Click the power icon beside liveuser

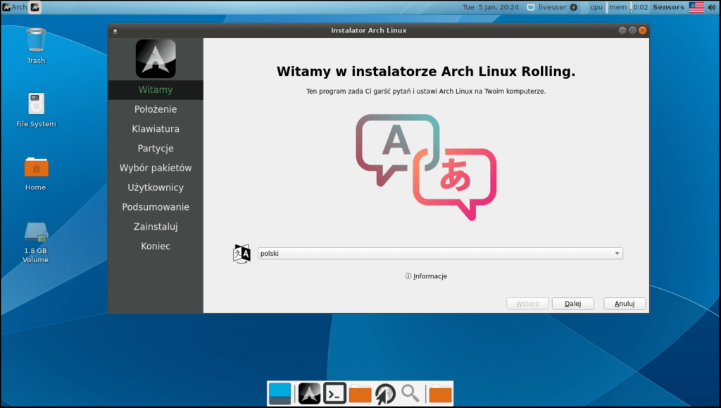point(573,7)
